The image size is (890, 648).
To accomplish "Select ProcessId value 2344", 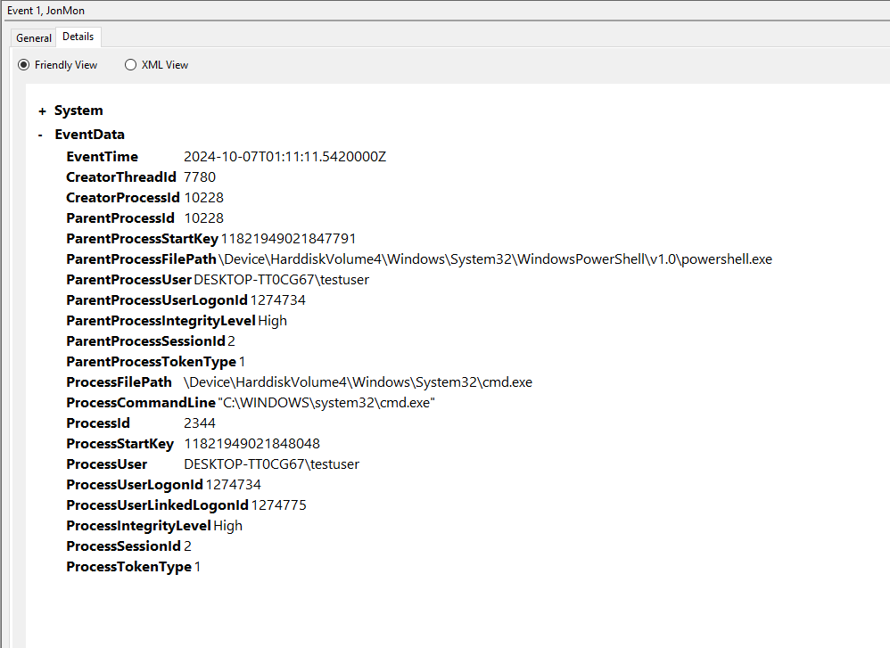I will [200, 423].
